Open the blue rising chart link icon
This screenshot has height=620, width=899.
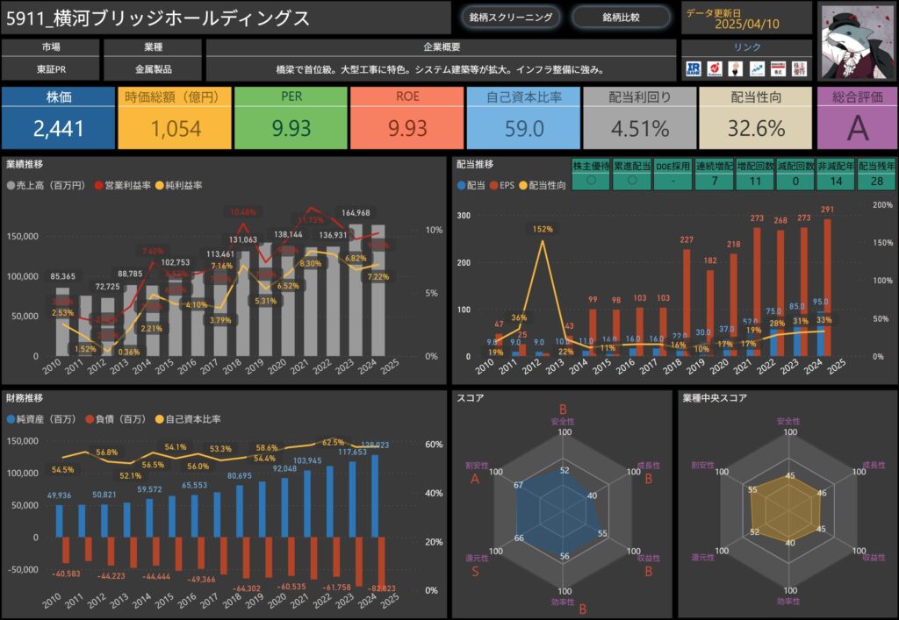(x=758, y=68)
